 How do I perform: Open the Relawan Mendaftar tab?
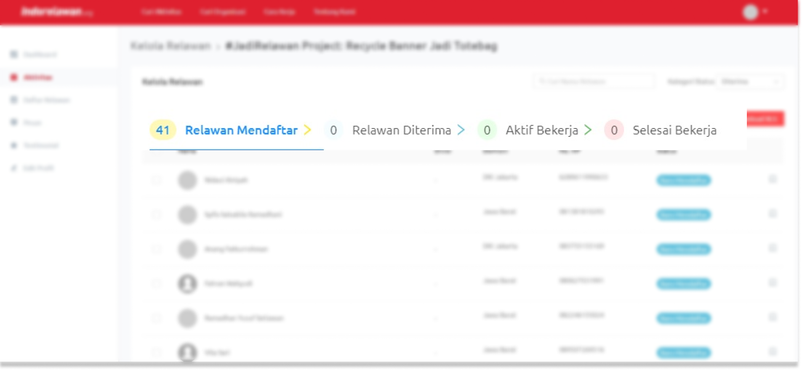pos(241,130)
